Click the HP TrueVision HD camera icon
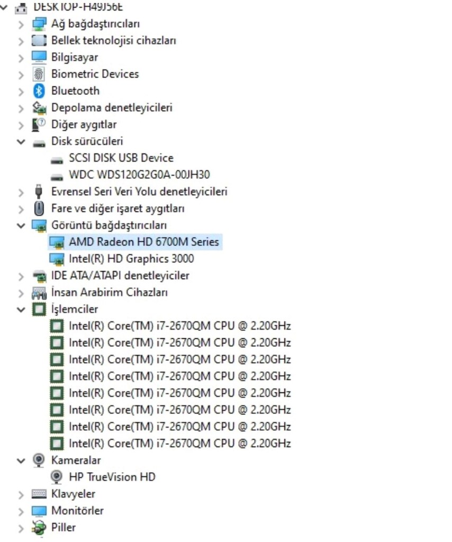The image size is (452, 542). (x=57, y=477)
